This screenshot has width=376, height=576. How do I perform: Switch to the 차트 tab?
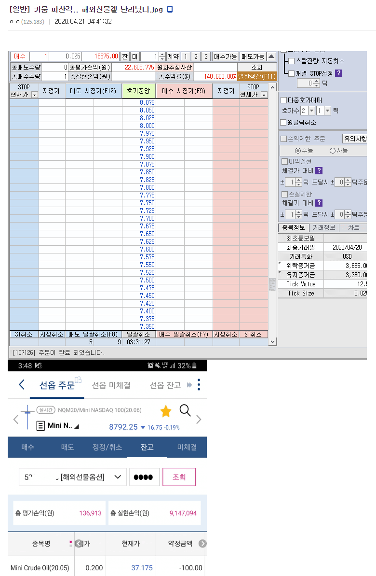pyautogui.click(x=354, y=228)
